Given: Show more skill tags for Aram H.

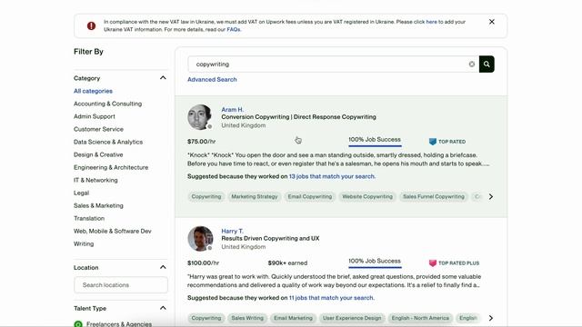Looking at the screenshot, I should (491, 196).
